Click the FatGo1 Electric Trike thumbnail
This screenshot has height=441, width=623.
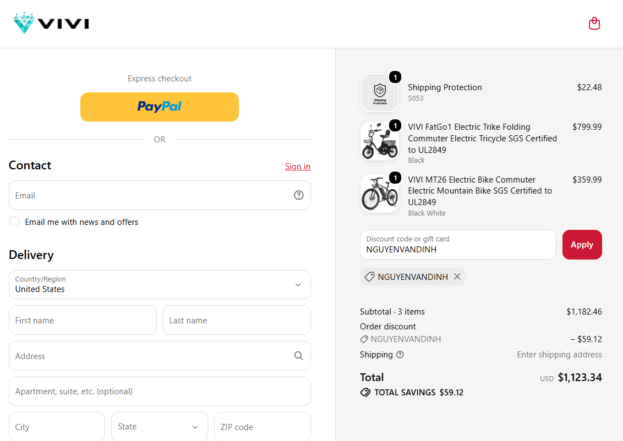(x=379, y=141)
